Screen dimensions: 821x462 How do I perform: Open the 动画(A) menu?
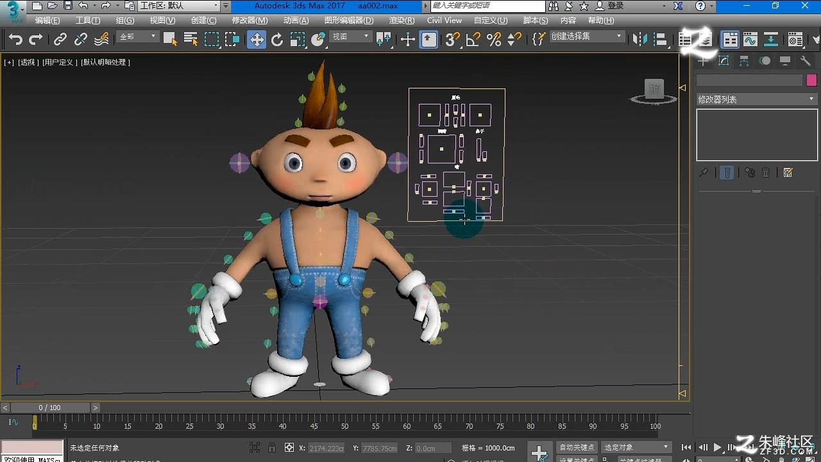coord(296,21)
